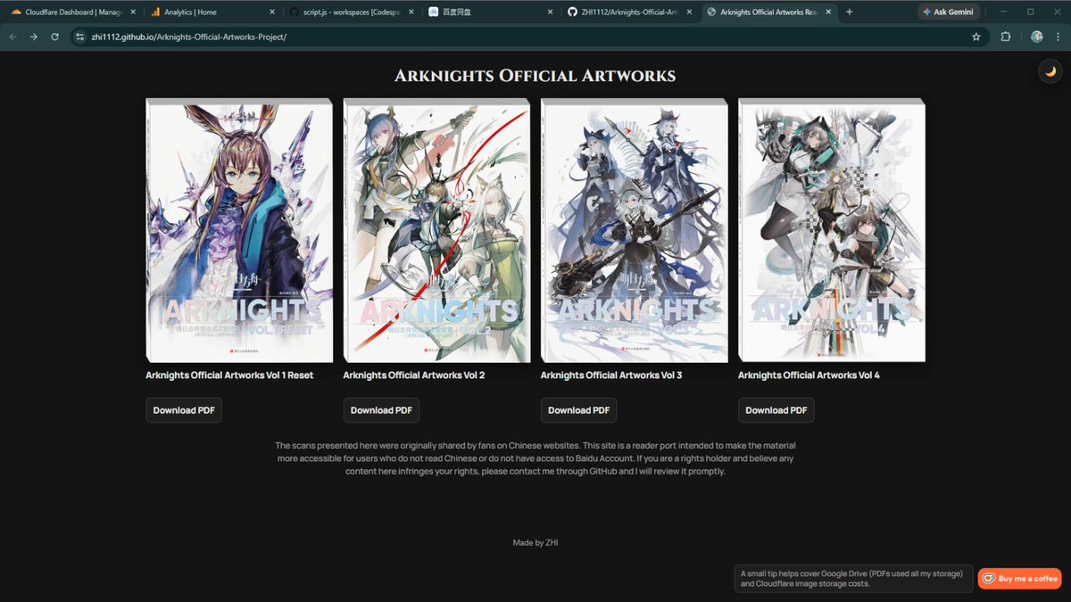
Task: Open Vol 2 book cover
Action: 436,230
